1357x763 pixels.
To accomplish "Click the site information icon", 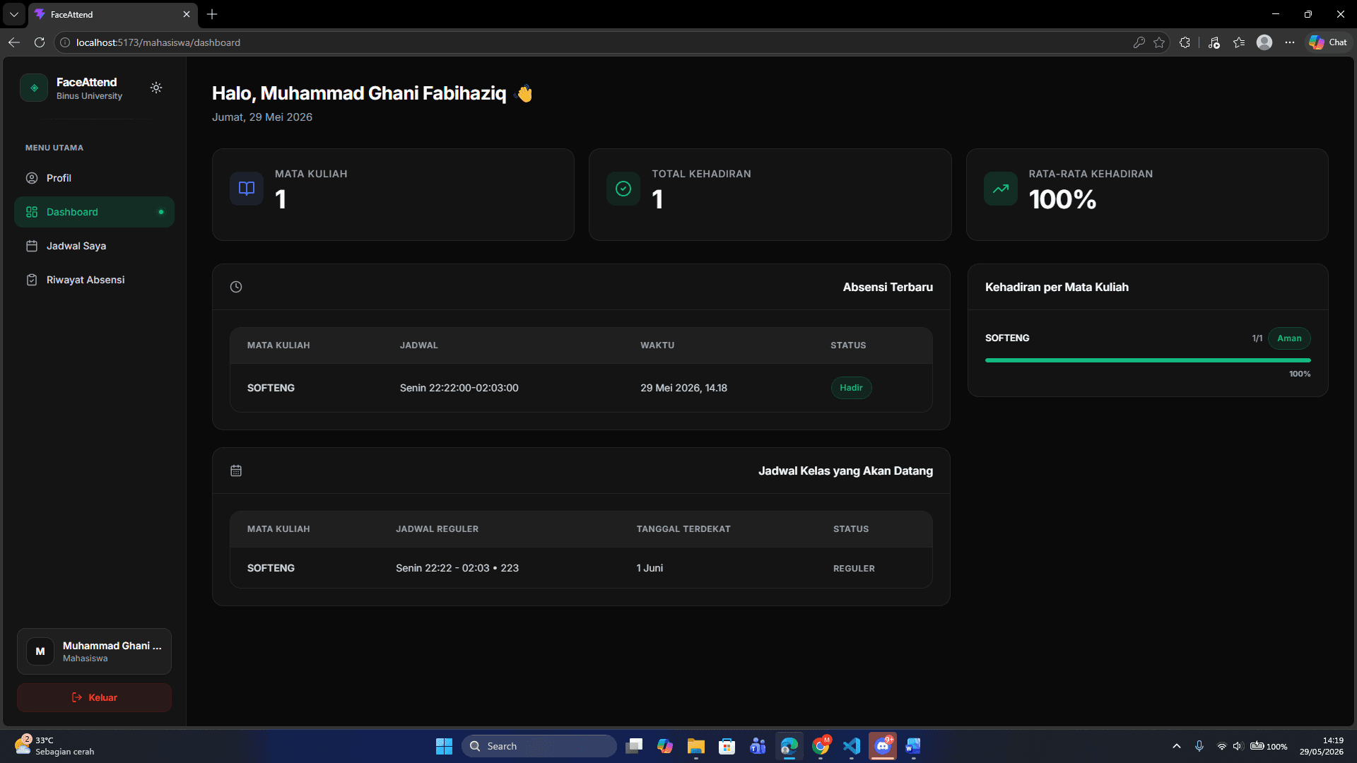I will 65,42.
